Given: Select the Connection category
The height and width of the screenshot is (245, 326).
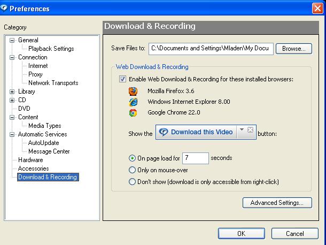Looking at the screenshot, I should tap(33, 57).
